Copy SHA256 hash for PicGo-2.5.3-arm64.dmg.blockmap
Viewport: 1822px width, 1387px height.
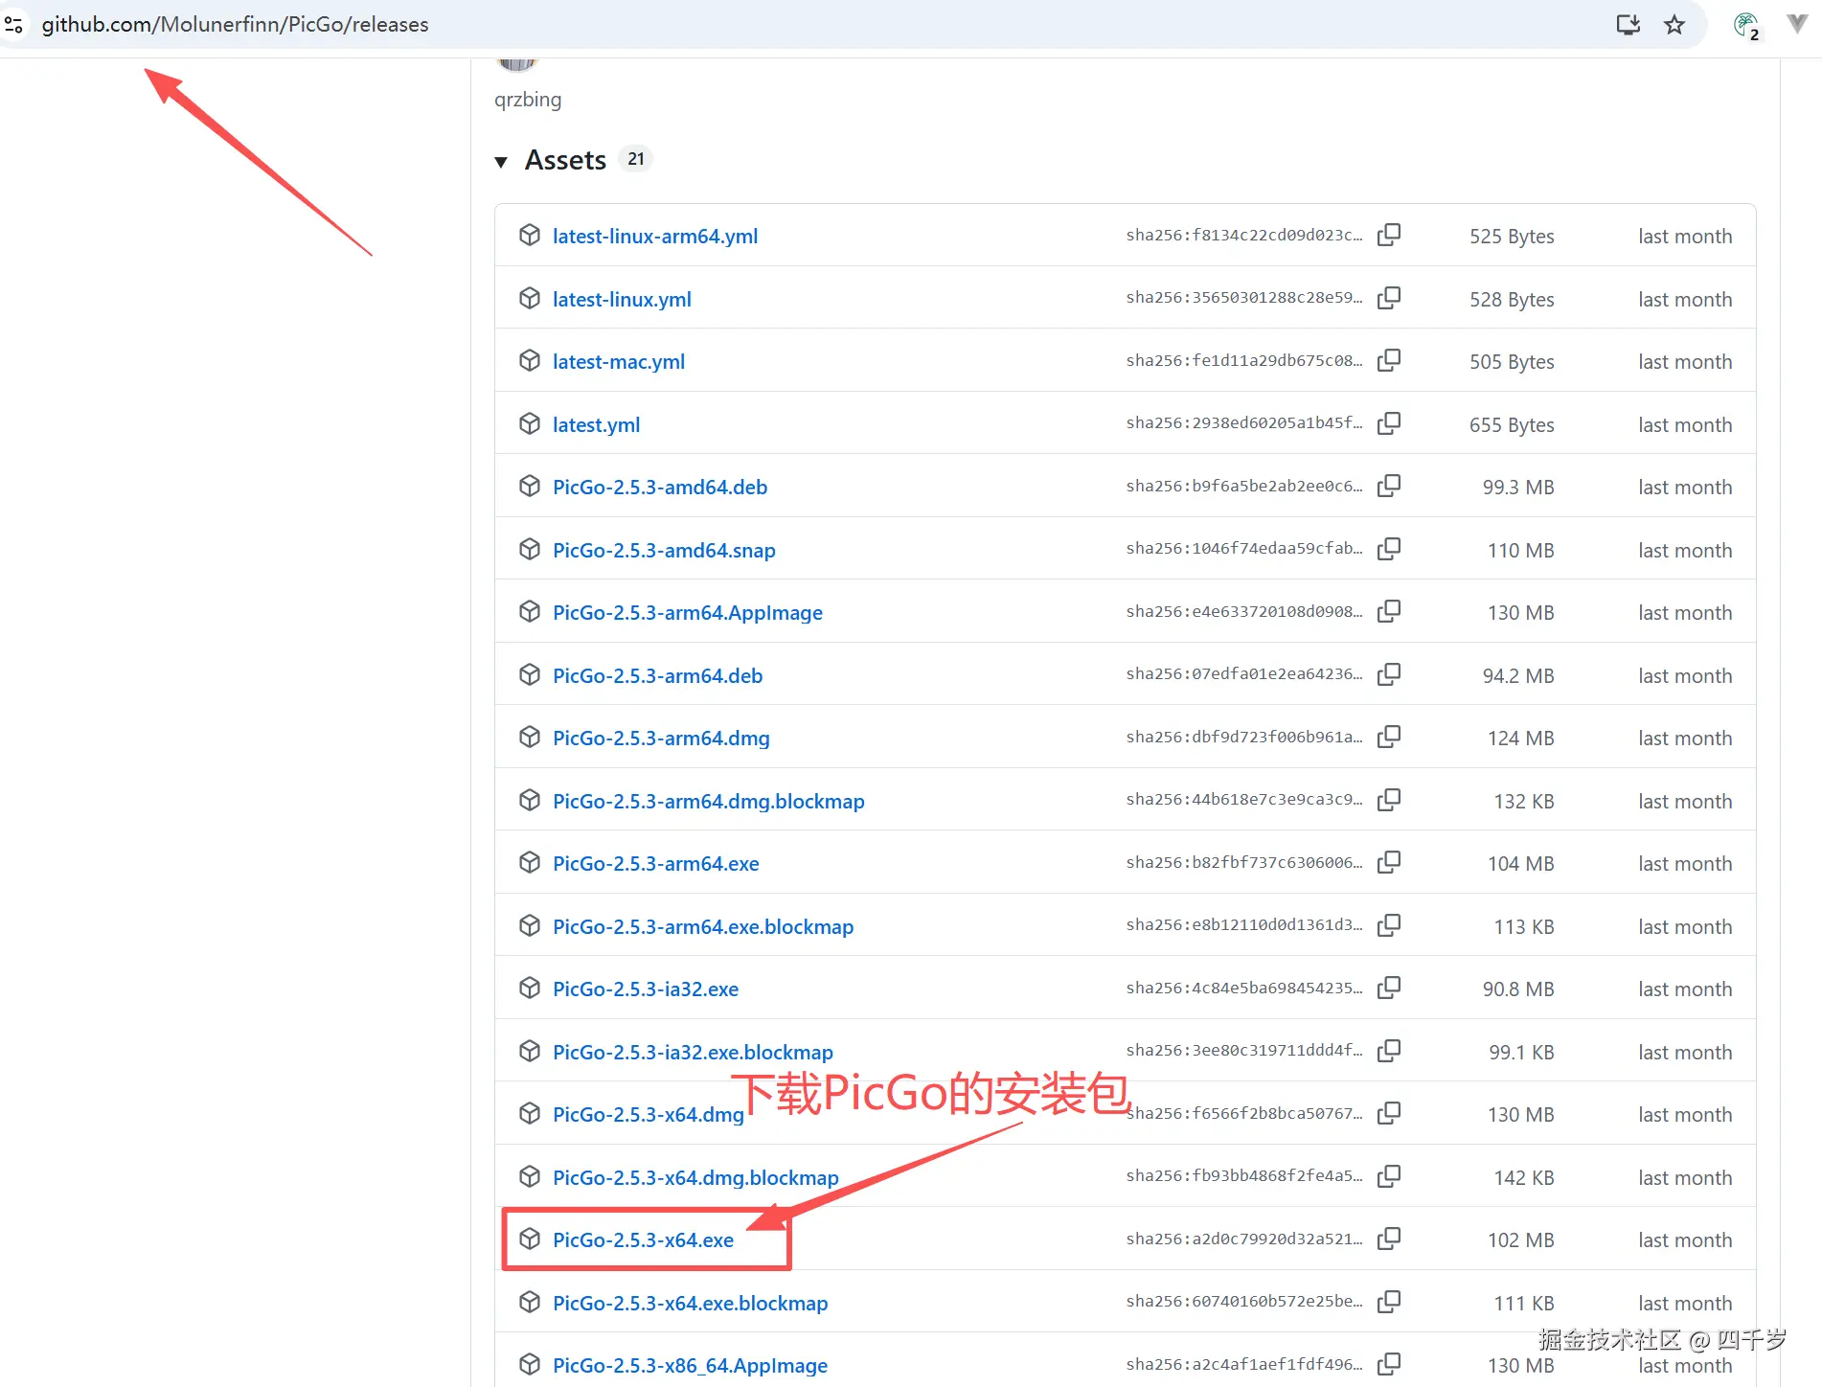1388,801
